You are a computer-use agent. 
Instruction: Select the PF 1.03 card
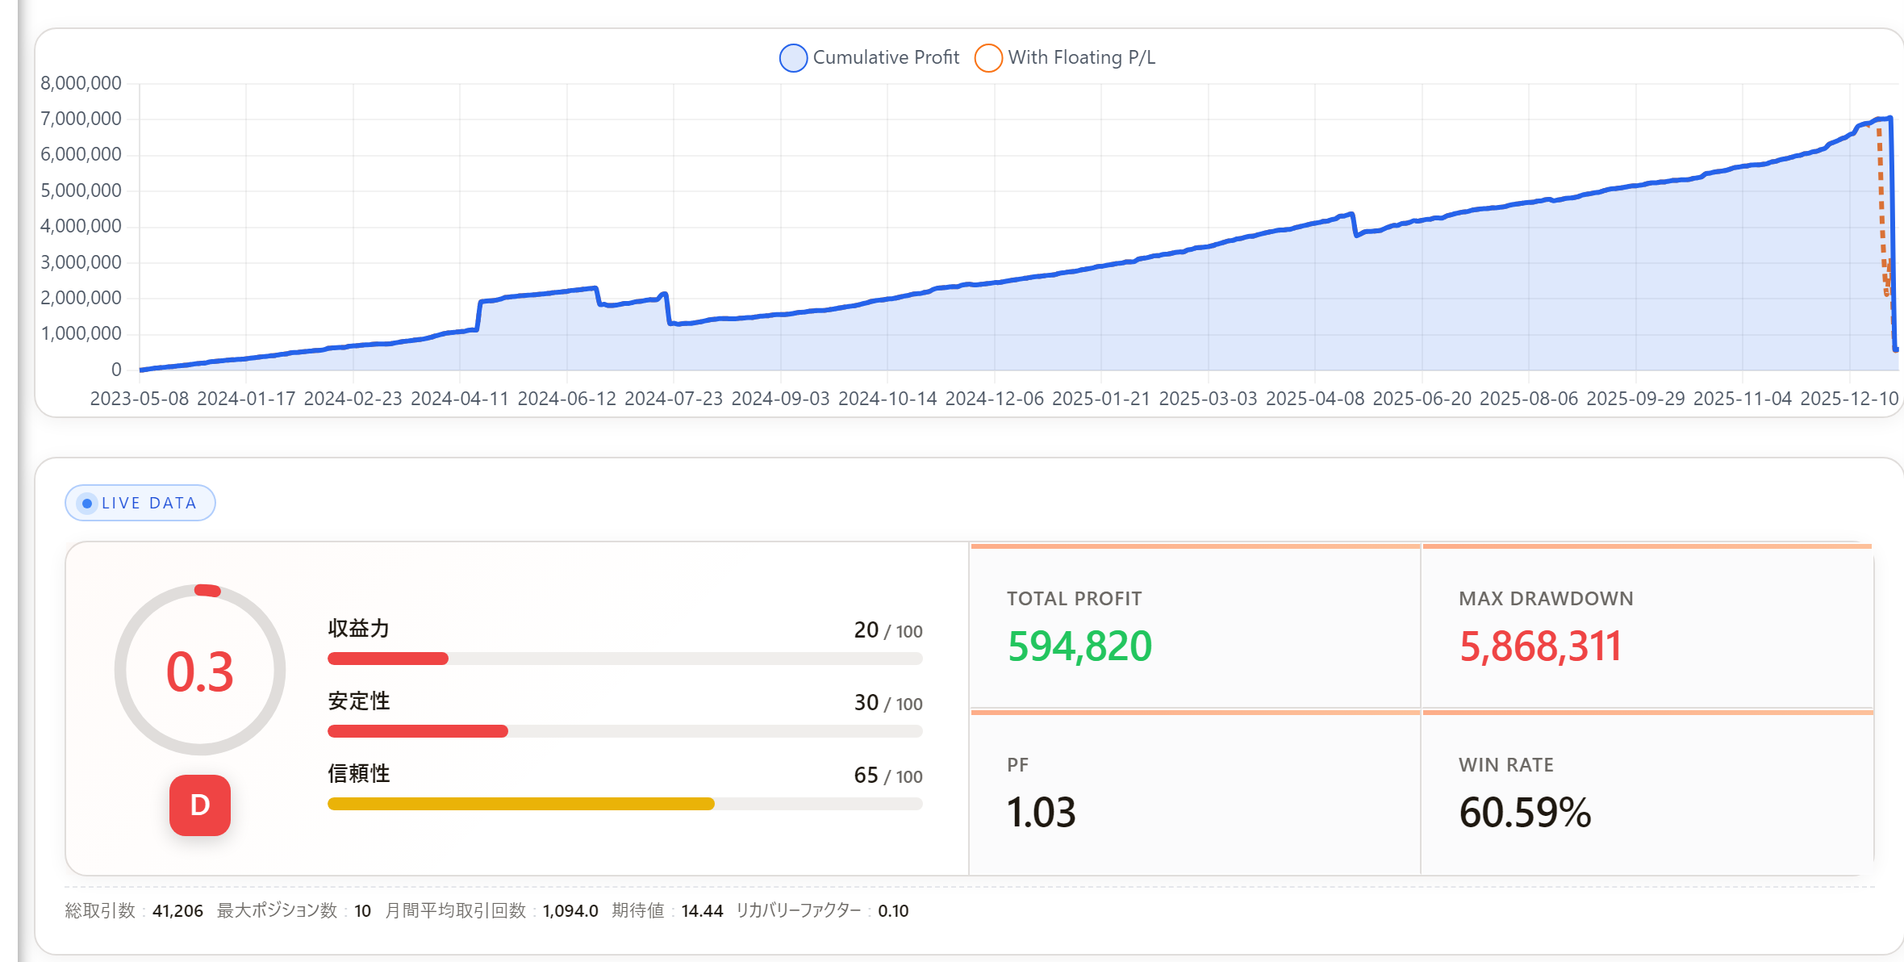click(x=1195, y=793)
